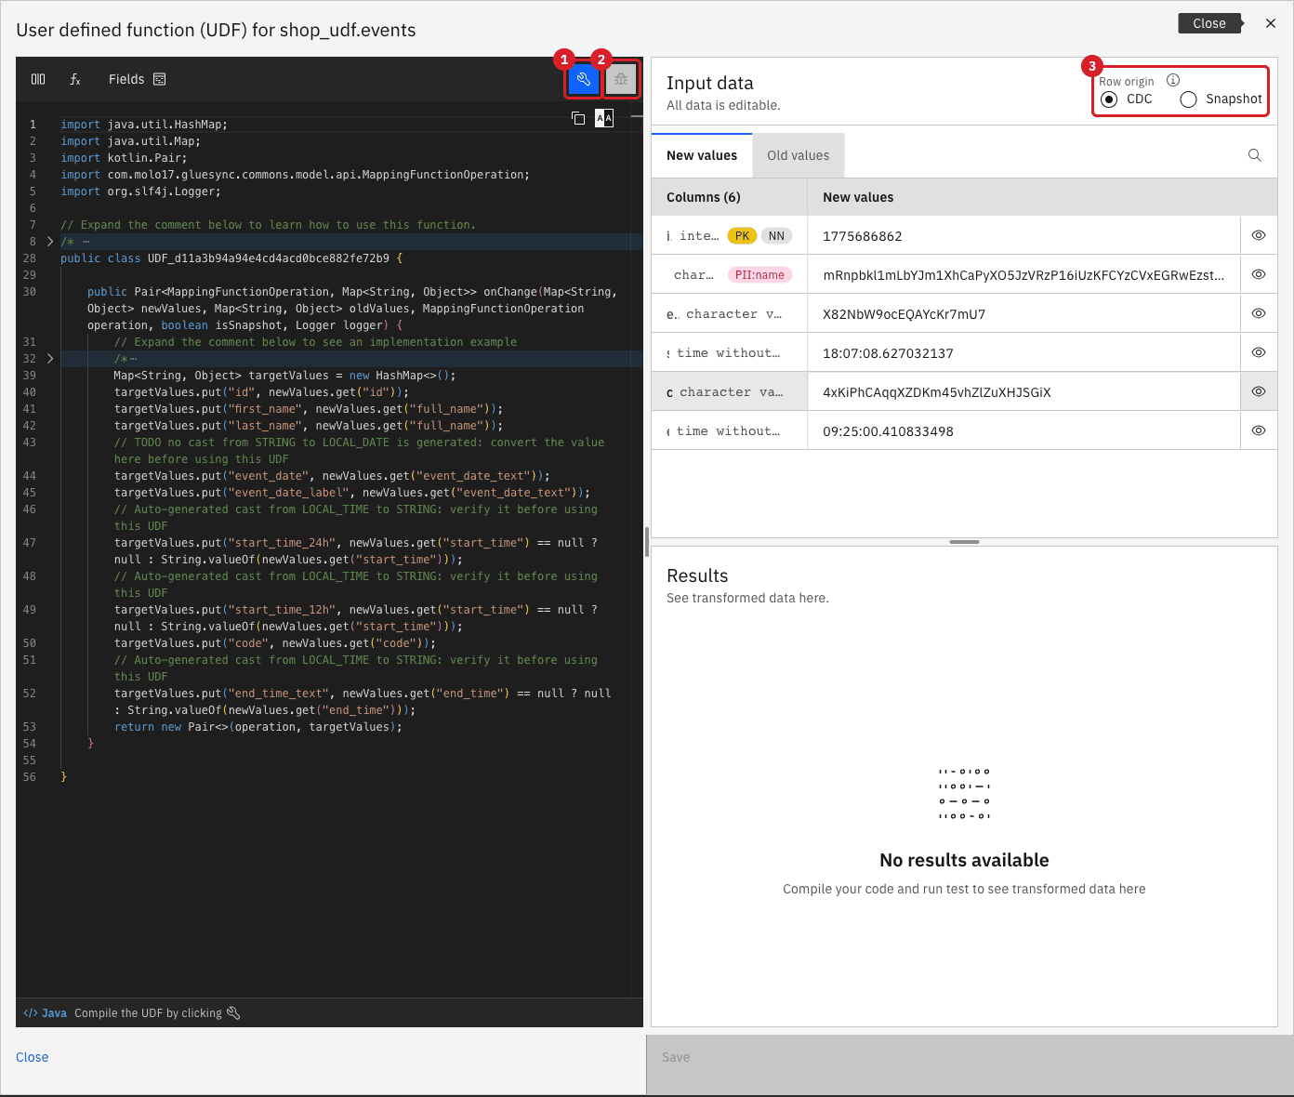The image size is (1294, 1097).
Task: Click the debug bug button
Action: click(x=621, y=79)
